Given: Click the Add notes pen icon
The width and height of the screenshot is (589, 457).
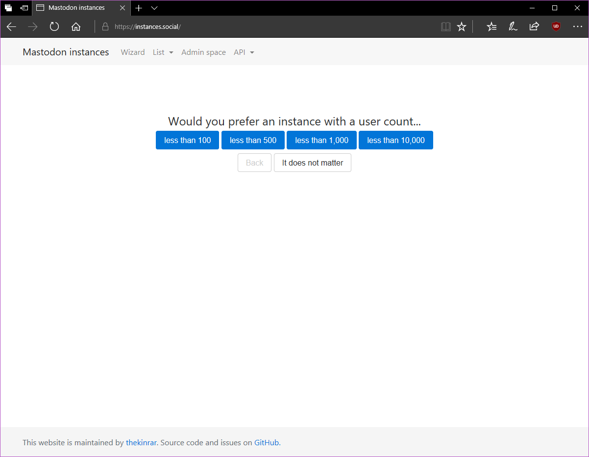Looking at the screenshot, I should (513, 27).
